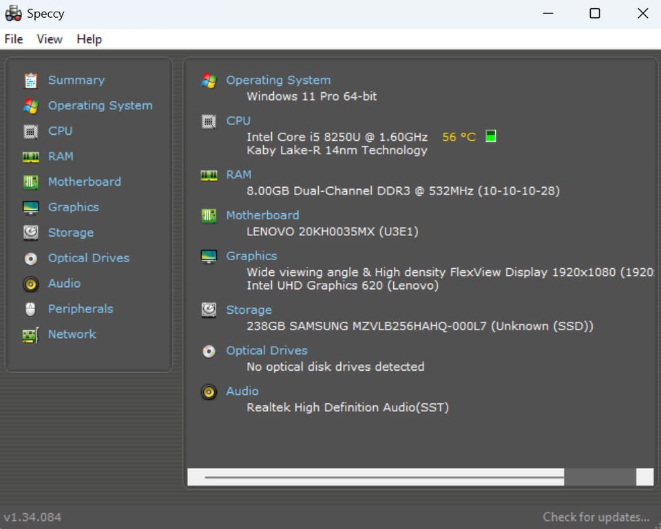Viewport: 661px width, 529px height.
Task: Click the Graphics monitor icon in summary panel
Action: click(x=209, y=257)
